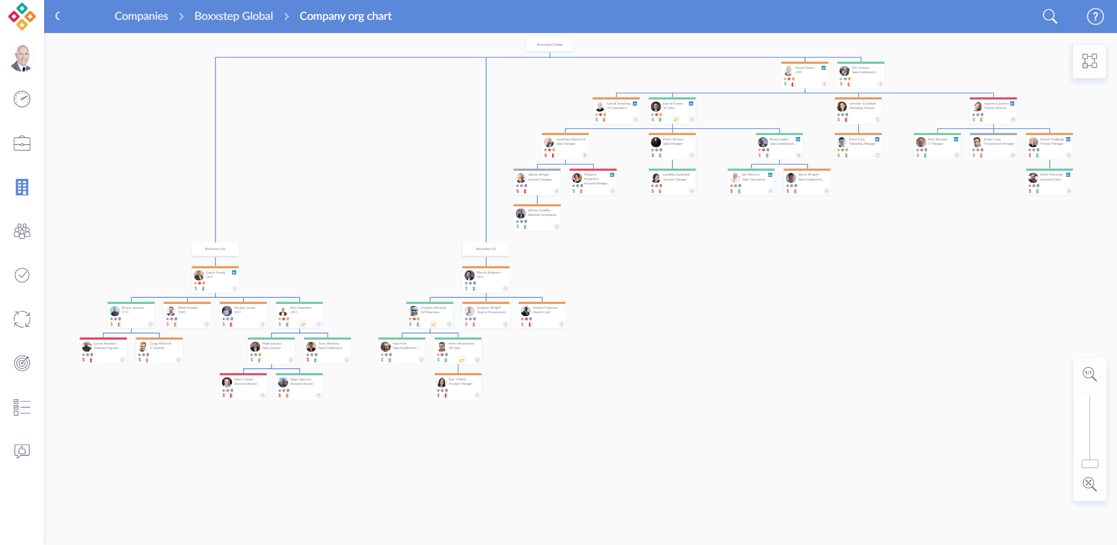
Task: Click the circular checkmark icon in sidebar
Action: tap(22, 275)
